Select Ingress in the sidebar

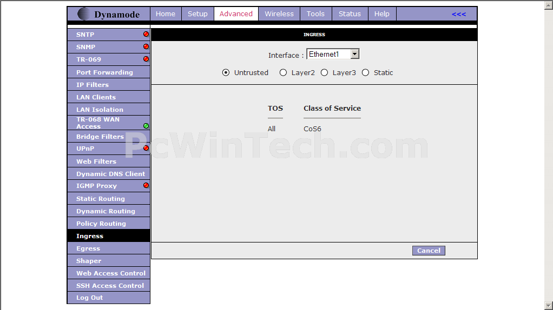[108, 236]
